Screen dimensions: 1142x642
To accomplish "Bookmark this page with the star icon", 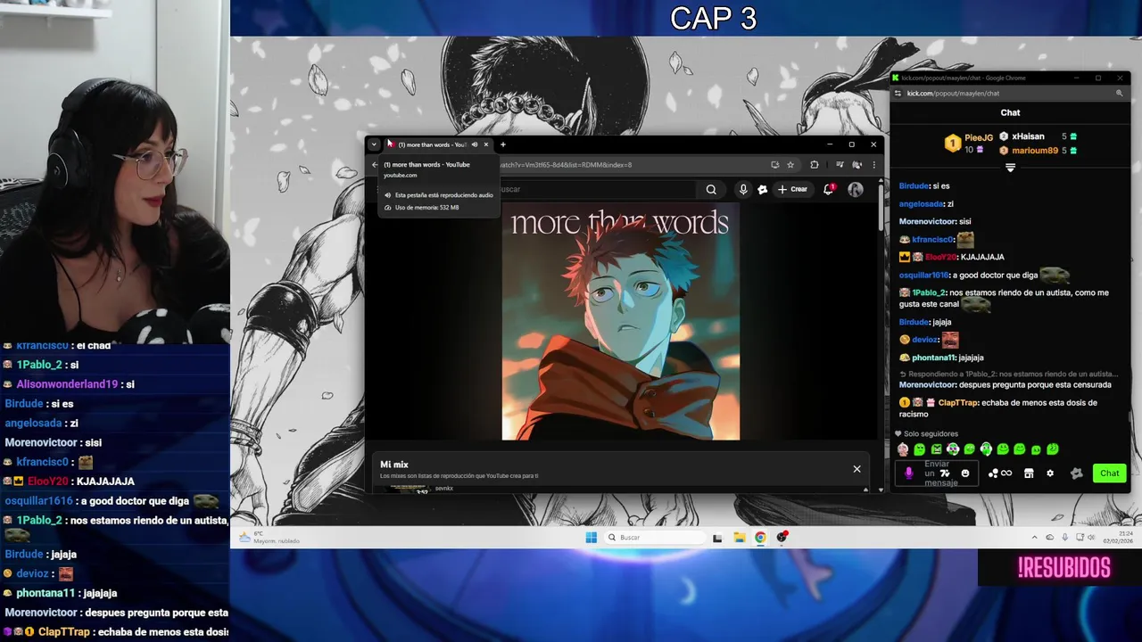I will point(790,165).
